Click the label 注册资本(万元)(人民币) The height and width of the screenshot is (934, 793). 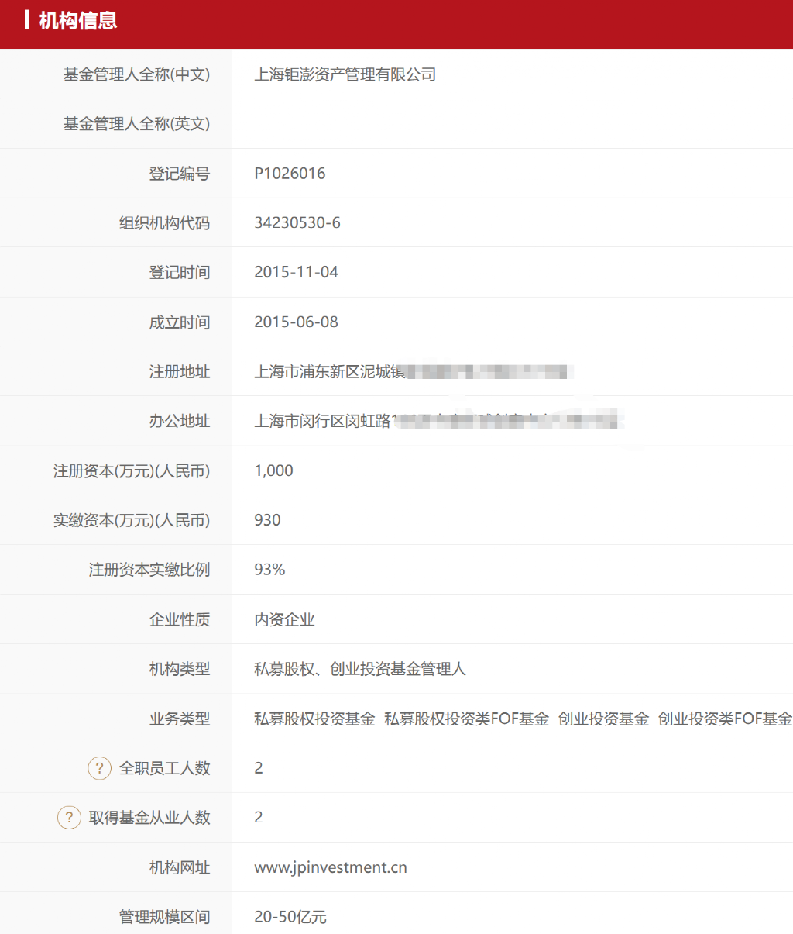click(x=132, y=471)
